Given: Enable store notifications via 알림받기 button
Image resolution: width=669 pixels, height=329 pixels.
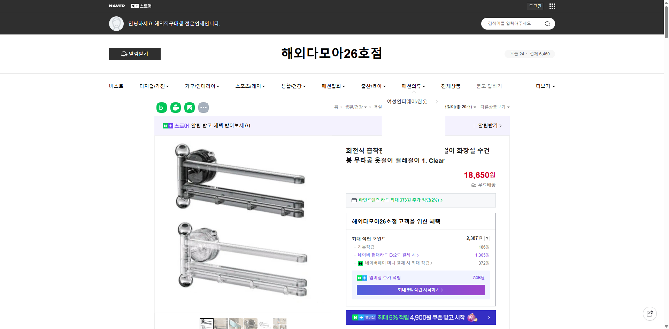Looking at the screenshot, I should pyautogui.click(x=134, y=54).
